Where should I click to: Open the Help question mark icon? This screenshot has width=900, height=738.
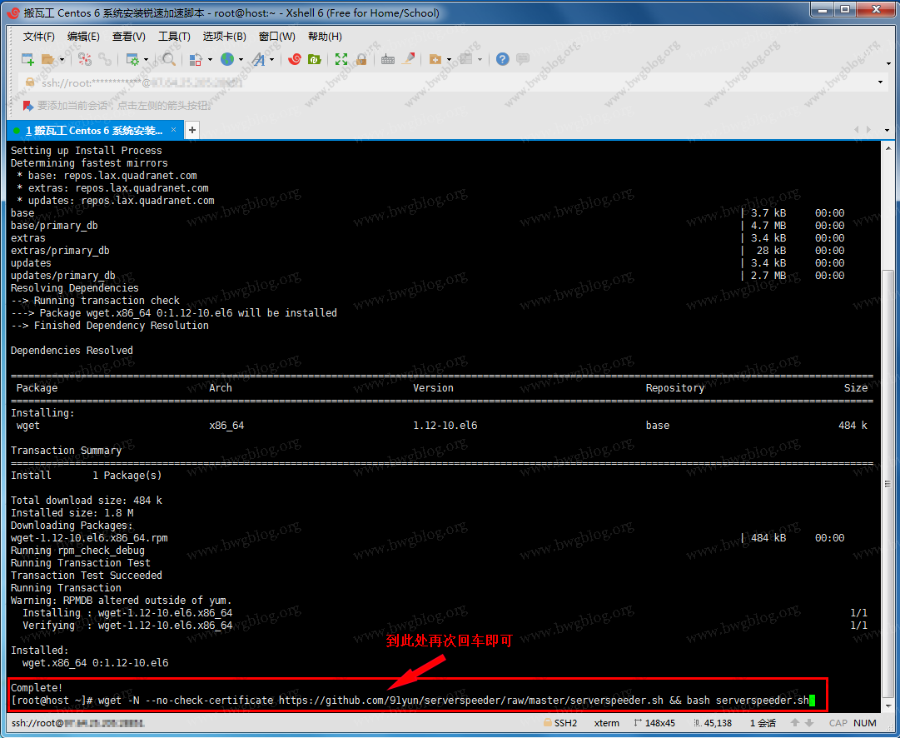503,59
